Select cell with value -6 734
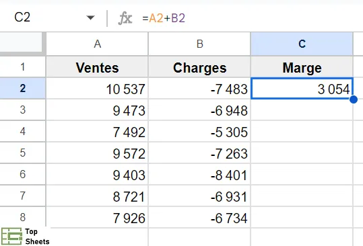Screen dimensions: 363x246 tap(199, 217)
